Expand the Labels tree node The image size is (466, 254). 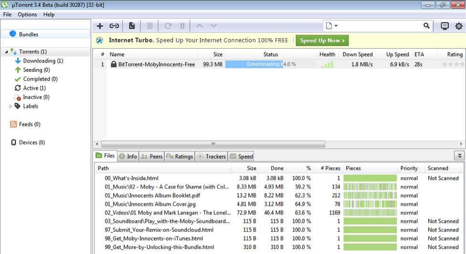pyautogui.click(x=11, y=106)
